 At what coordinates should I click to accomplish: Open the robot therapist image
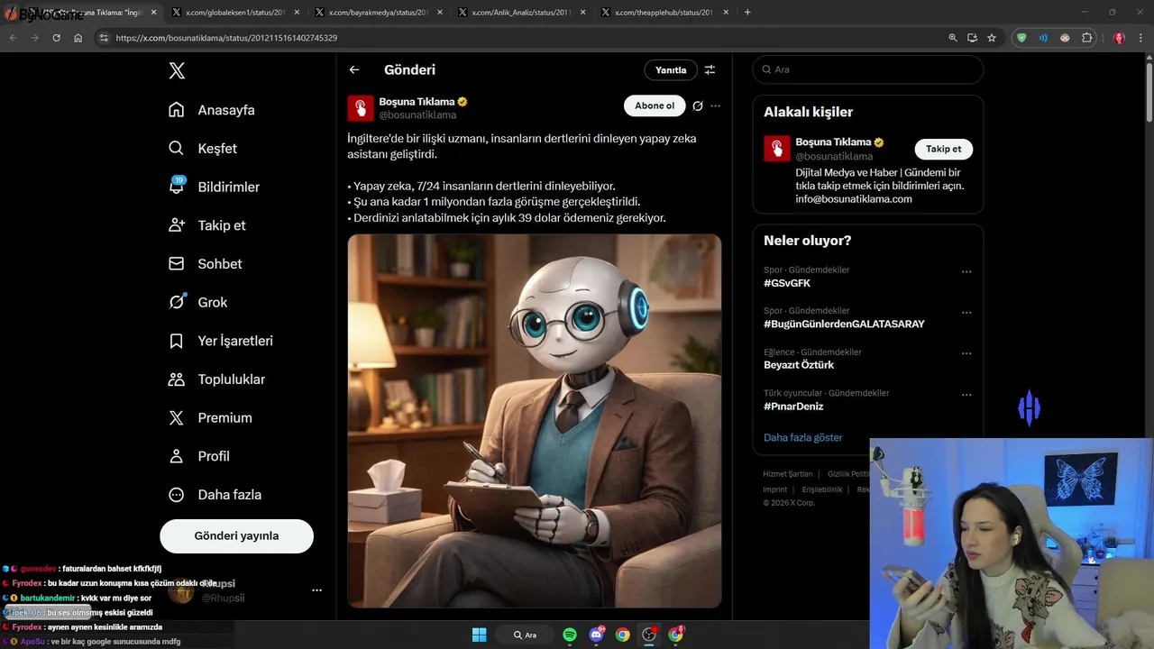535,421
